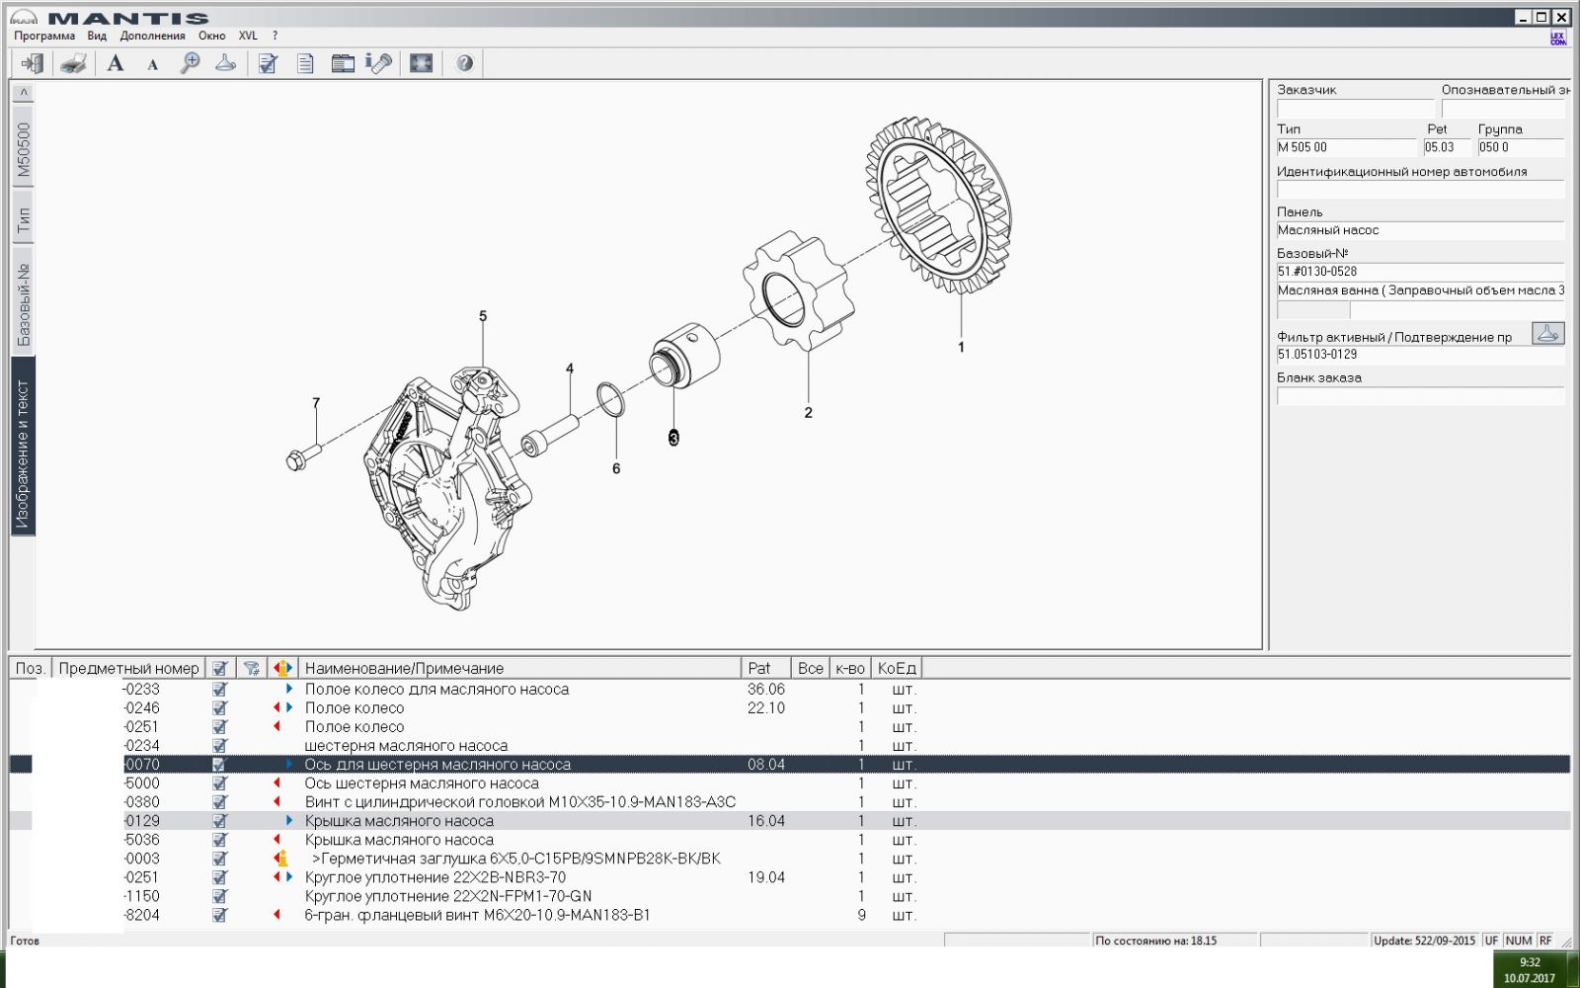Select the Круглое уплотнение 22X2N-FPM1-70-GN row

(x=790, y=896)
